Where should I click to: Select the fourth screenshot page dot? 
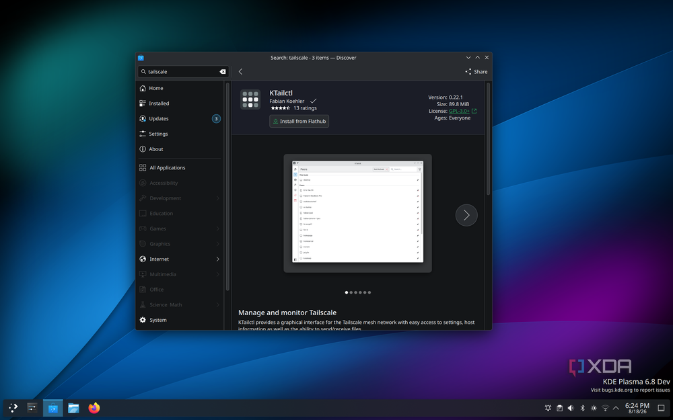[360, 292]
